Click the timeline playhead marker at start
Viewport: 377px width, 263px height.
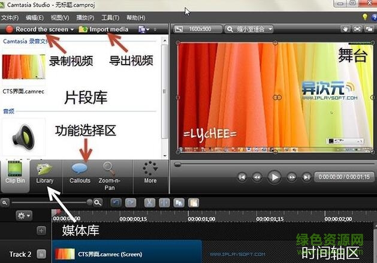coord(57,212)
